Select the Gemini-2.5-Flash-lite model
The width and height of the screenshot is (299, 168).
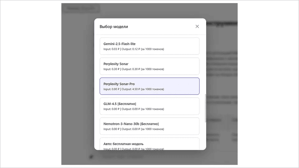149,46
